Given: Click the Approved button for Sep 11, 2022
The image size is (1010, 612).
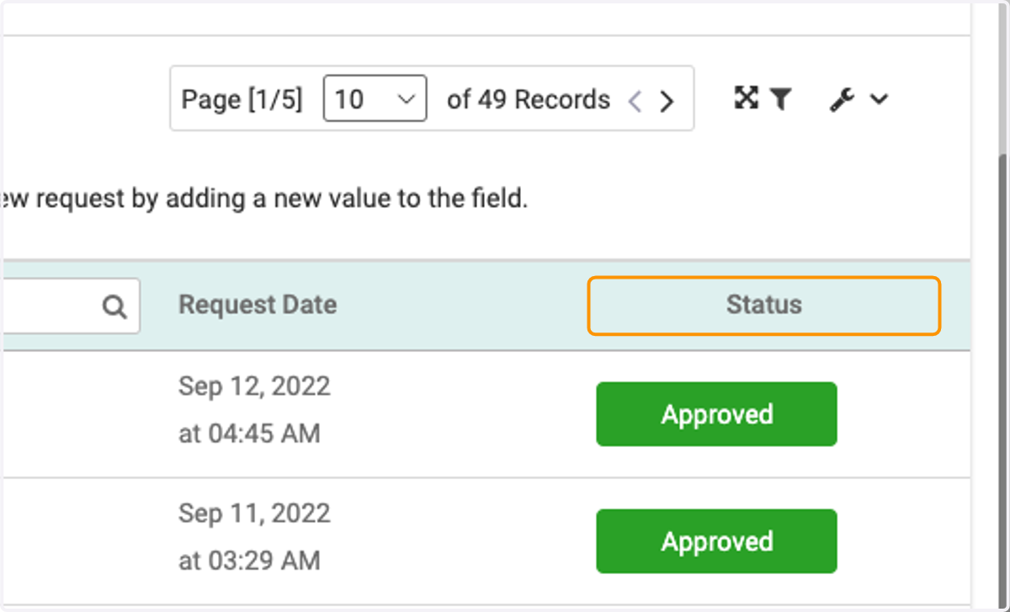Looking at the screenshot, I should tap(716, 541).
